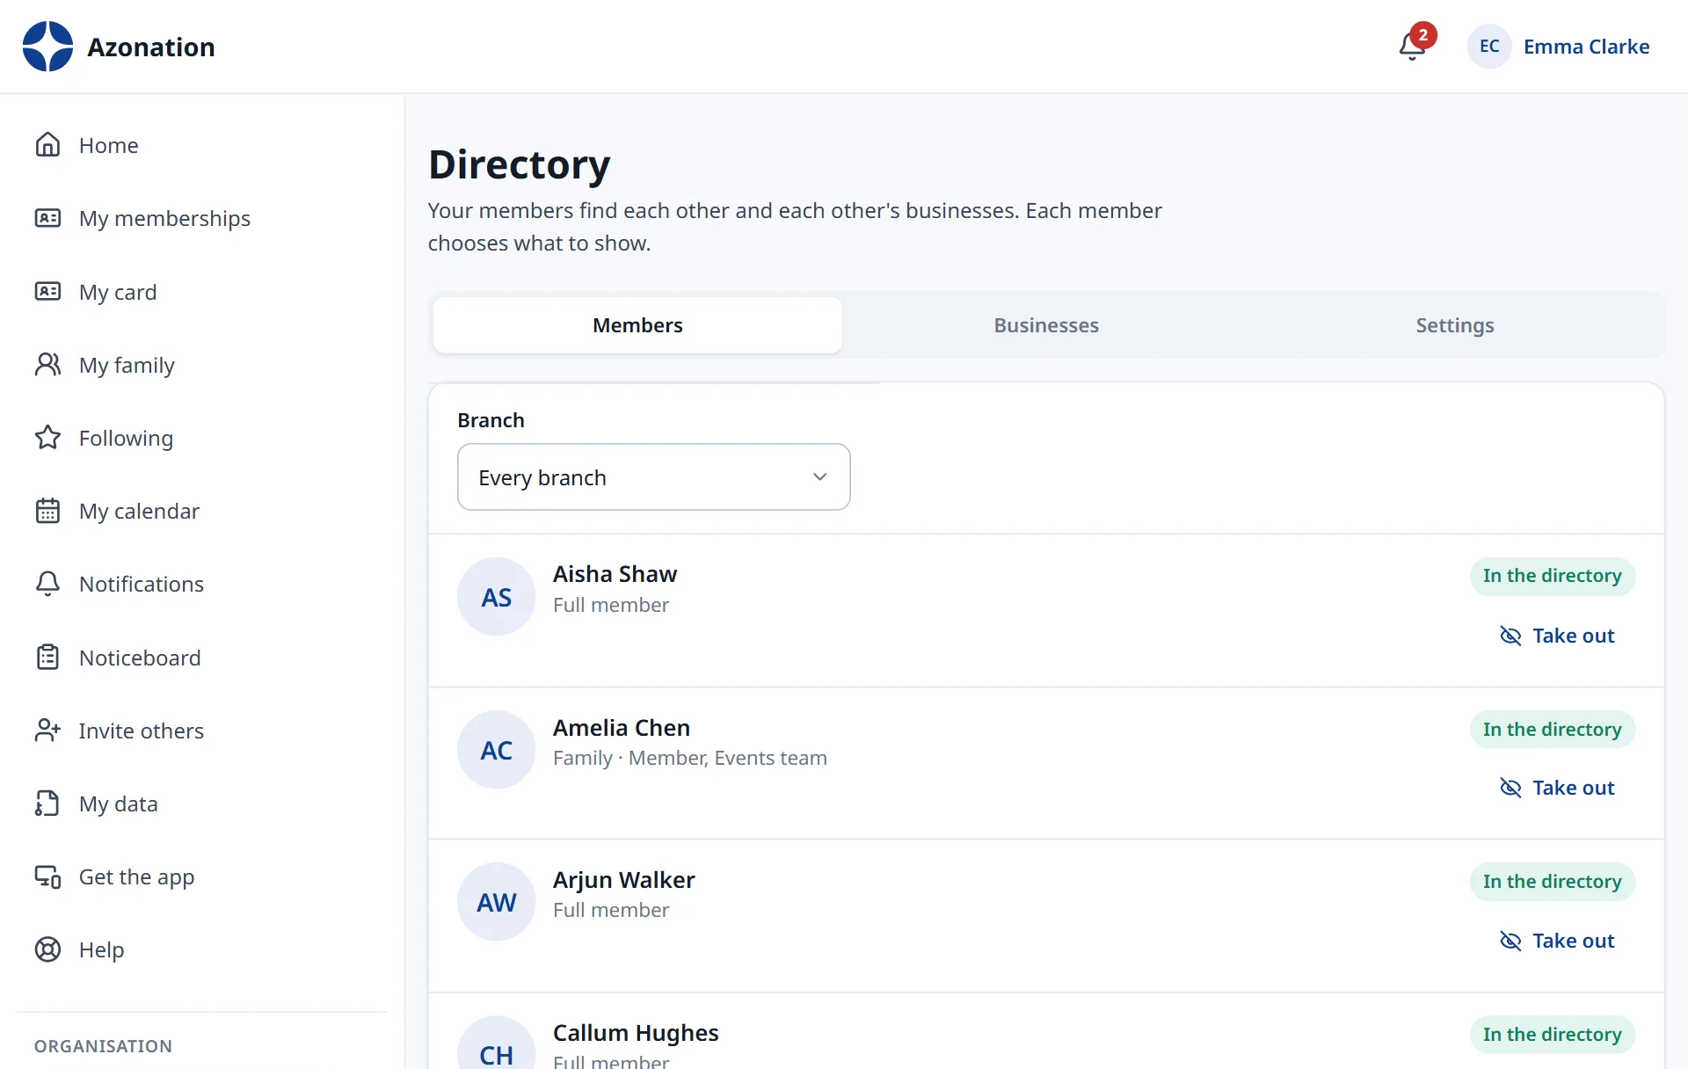This screenshot has height=1069, width=1688.
Task: Open the Invite others link
Action: 141,731
